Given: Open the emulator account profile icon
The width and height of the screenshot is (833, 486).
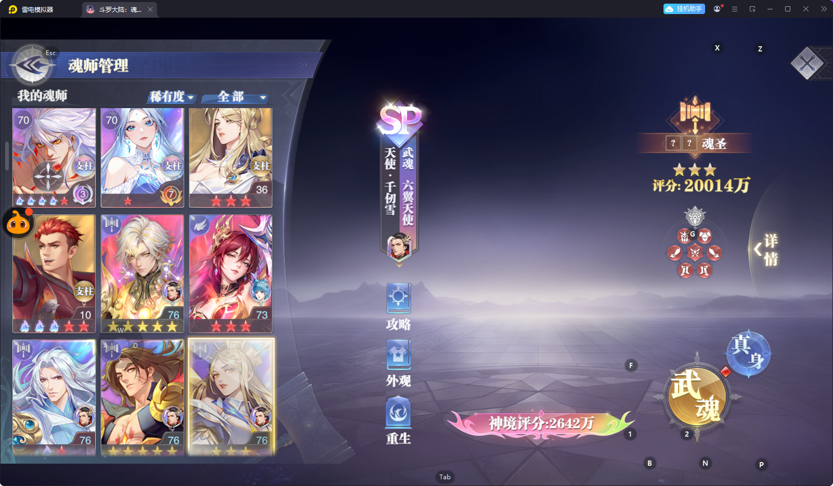Looking at the screenshot, I should tap(718, 9).
